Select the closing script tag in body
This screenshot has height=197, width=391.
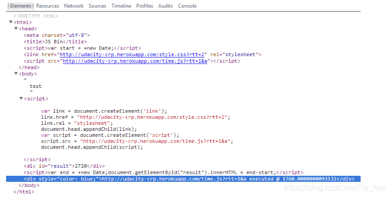pyautogui.click(x=37, y=160)
